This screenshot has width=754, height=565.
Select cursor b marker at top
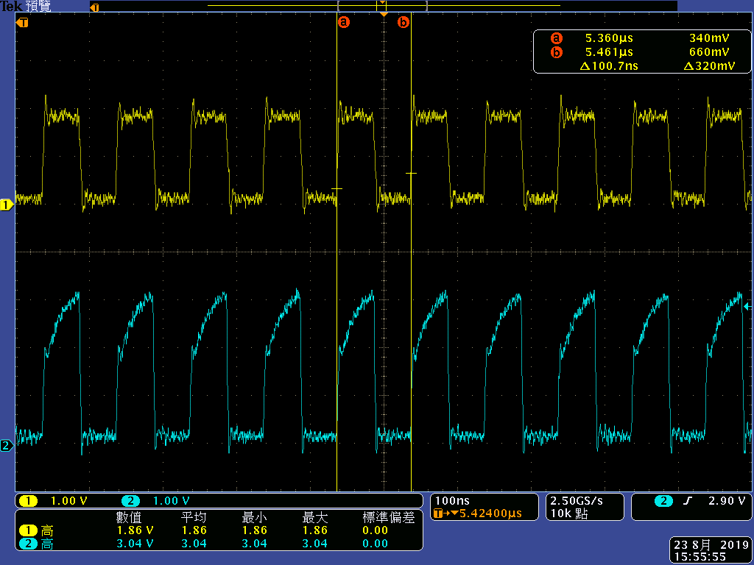click(404, 21)
